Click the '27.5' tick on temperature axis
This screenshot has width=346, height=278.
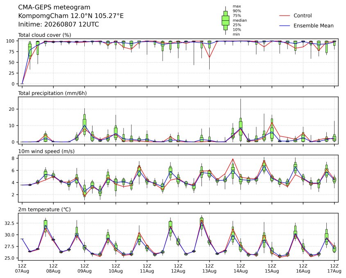[9, 246]
